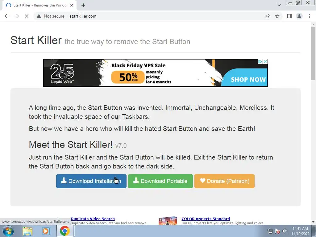
Task: Click the Chrome taskbar icon
Action: click(x=65, y=231)
